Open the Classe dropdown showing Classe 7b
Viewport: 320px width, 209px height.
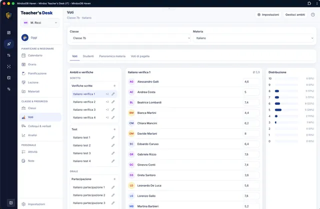tap(130, 38)
